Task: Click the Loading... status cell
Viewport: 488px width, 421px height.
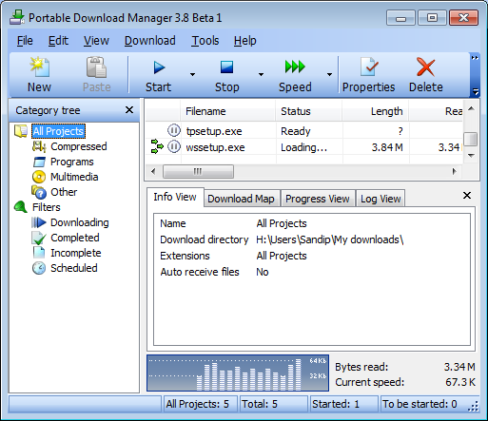Action: [x=303, y=147]
